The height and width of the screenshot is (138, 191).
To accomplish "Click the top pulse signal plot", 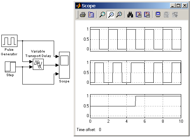I will 135,39.
